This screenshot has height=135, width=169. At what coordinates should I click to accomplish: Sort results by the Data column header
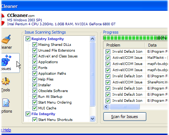tap(156, 45)
